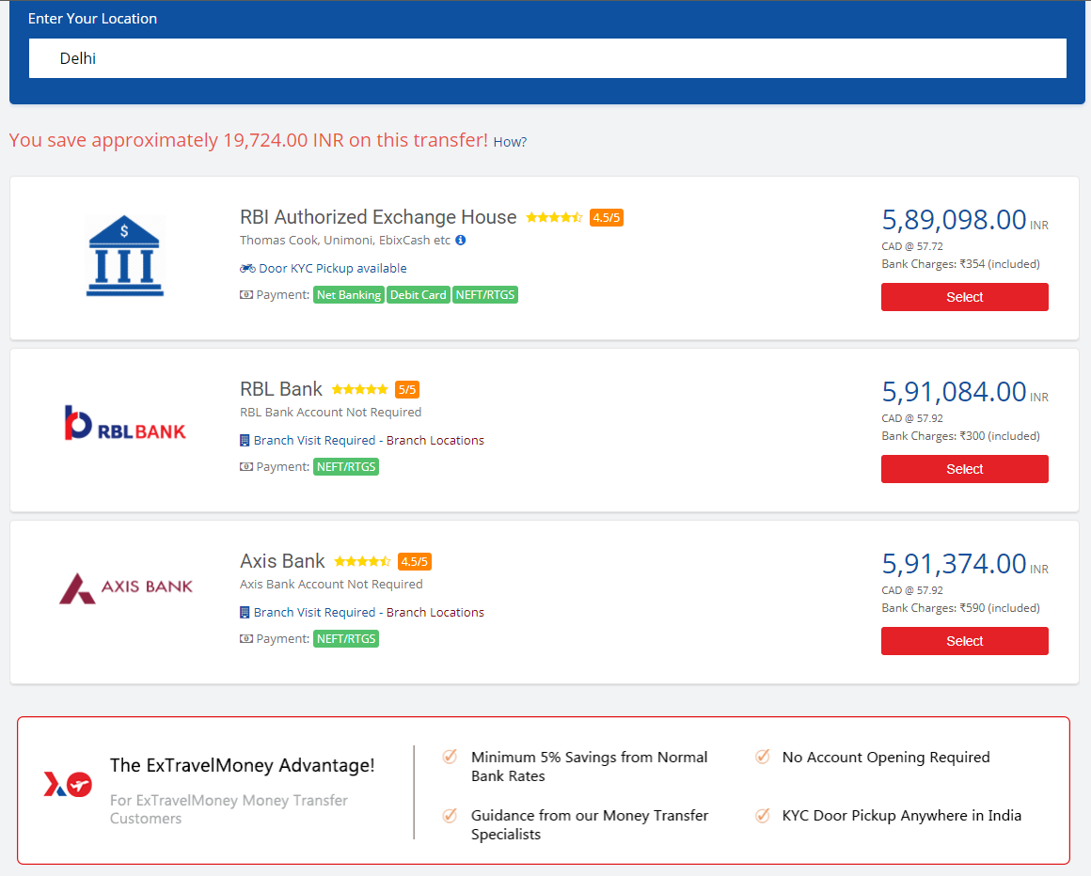
Task: Click the 5,89,098.00 INR amount
Action: pos(964,220)
